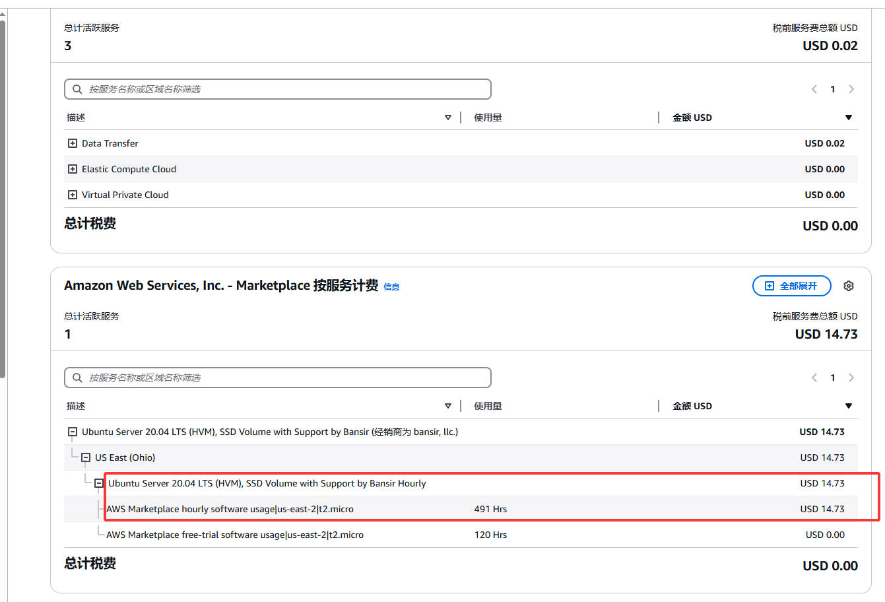885x602 pixels.
Task: Click the Virtual Private Cloud USD 0.00 amount
Action: 824,195
